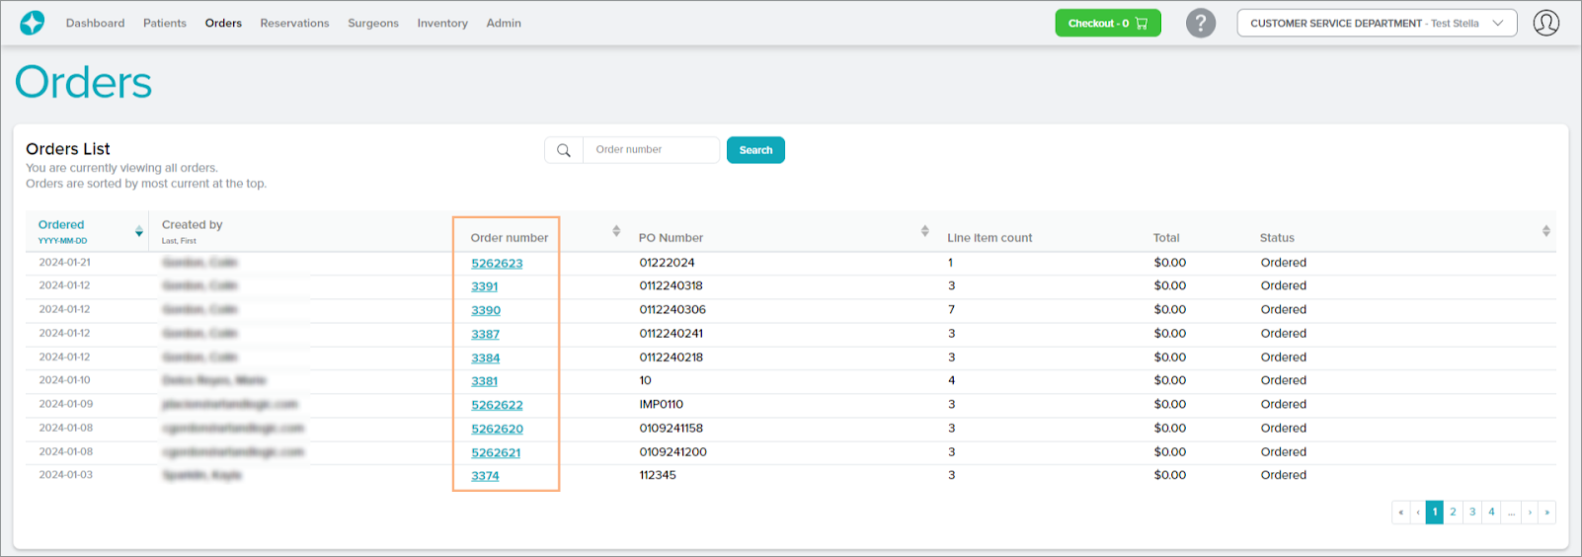Click the green Checkout button
This screenshot has height=557, width=1582.
(x=1107, y=23)
